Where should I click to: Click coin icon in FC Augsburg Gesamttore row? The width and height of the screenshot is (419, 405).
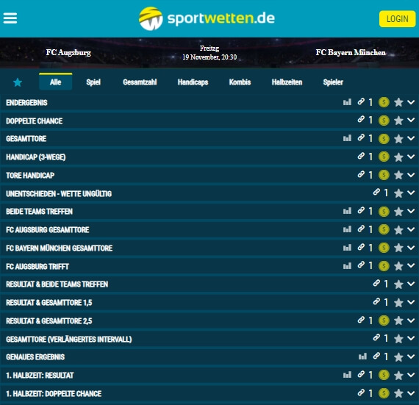tap(384, 229)
